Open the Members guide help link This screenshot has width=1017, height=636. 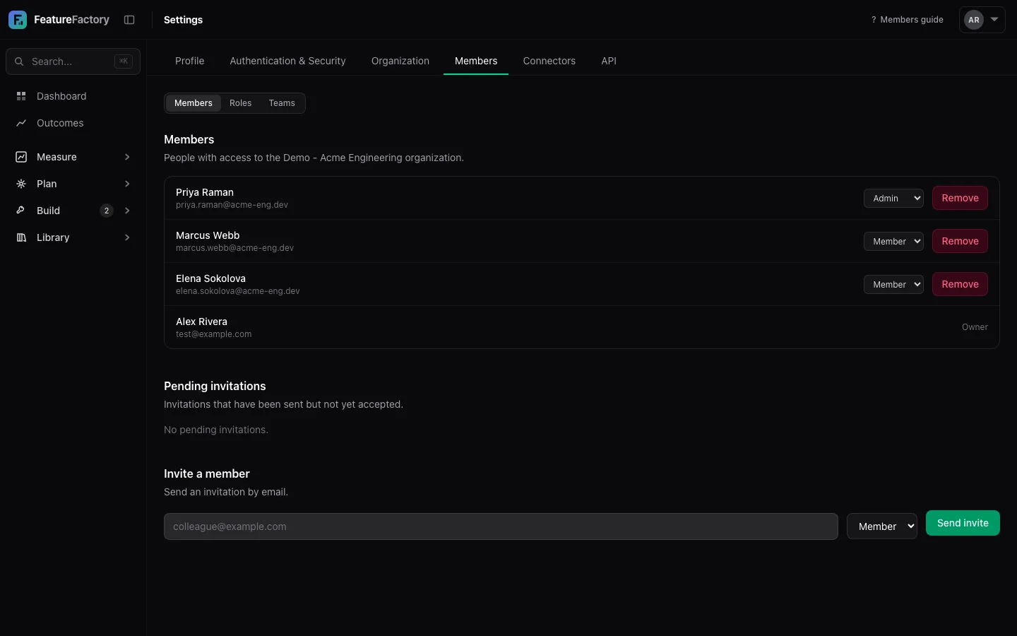[907, 20]
